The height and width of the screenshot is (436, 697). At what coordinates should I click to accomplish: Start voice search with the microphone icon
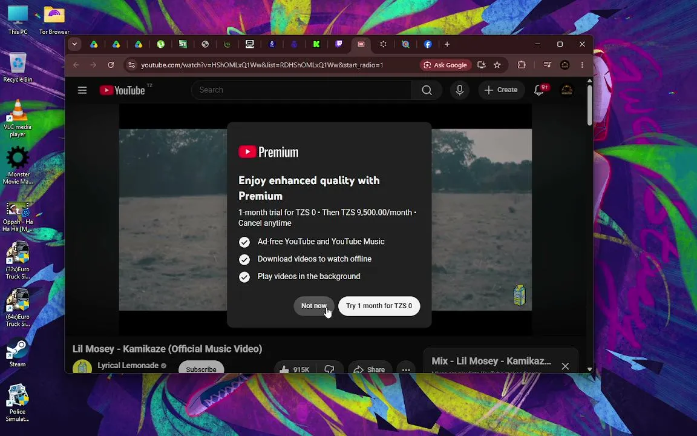(460, 90)
